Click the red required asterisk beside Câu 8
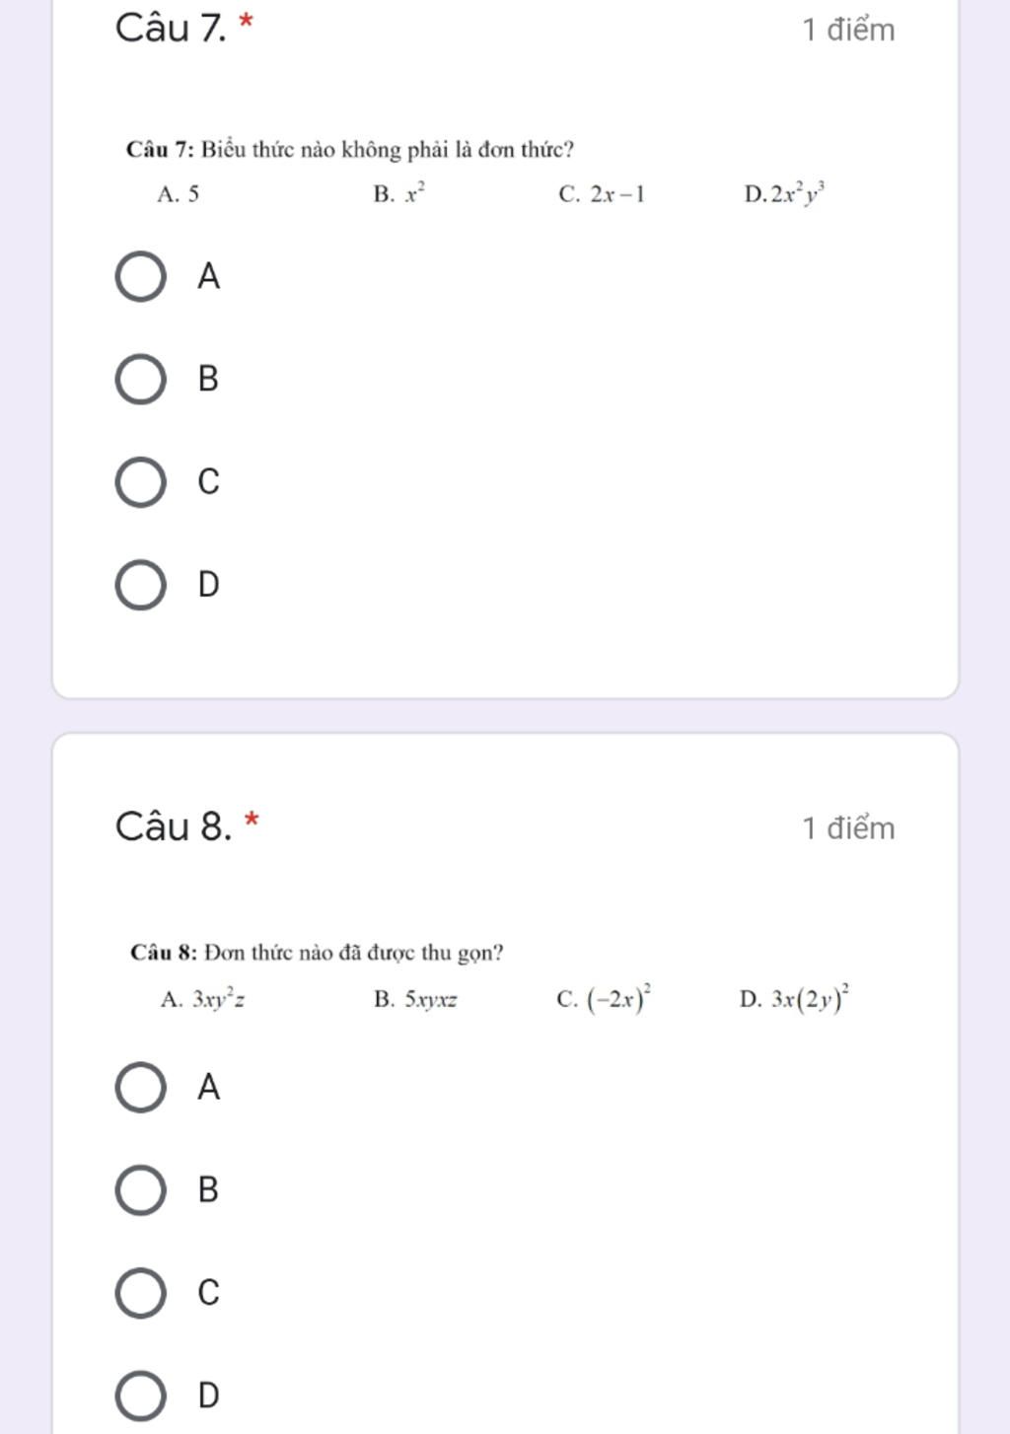Image resolution: width=1010 pixels, height=1434 pixels. coord(252,819)
